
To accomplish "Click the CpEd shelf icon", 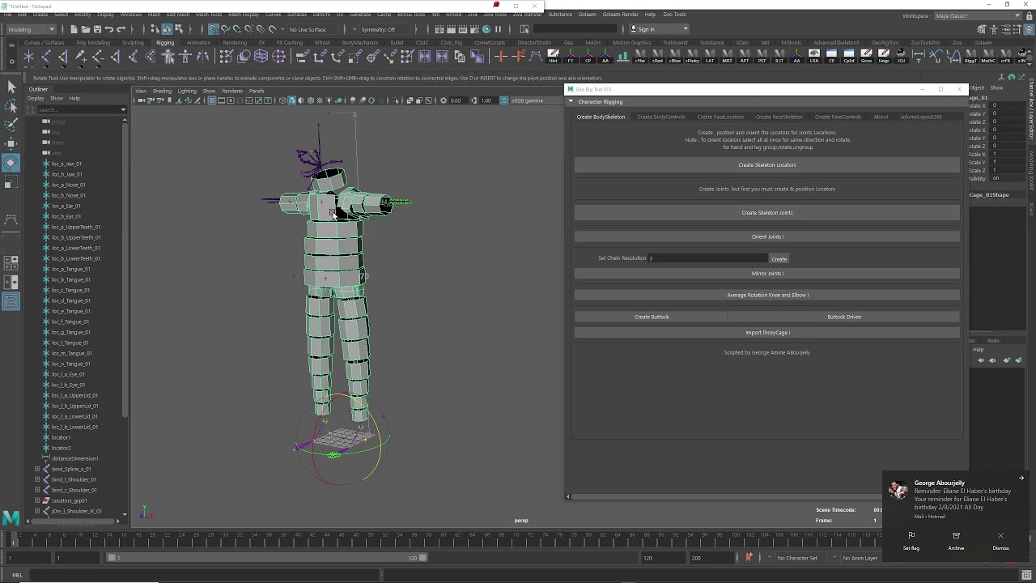I will click(849, 57).
